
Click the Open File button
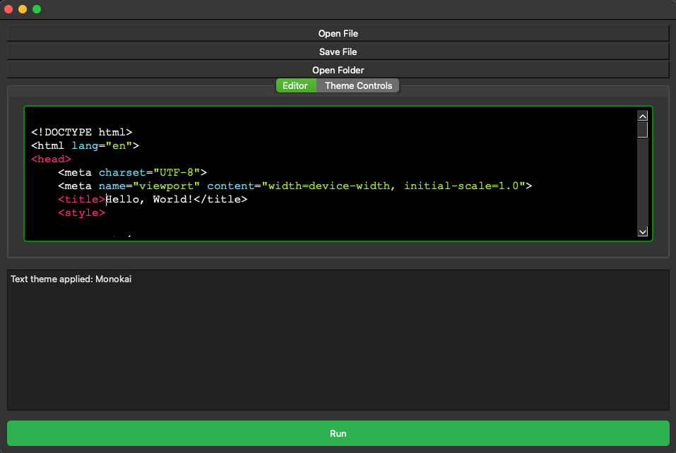tap(338, 33)
